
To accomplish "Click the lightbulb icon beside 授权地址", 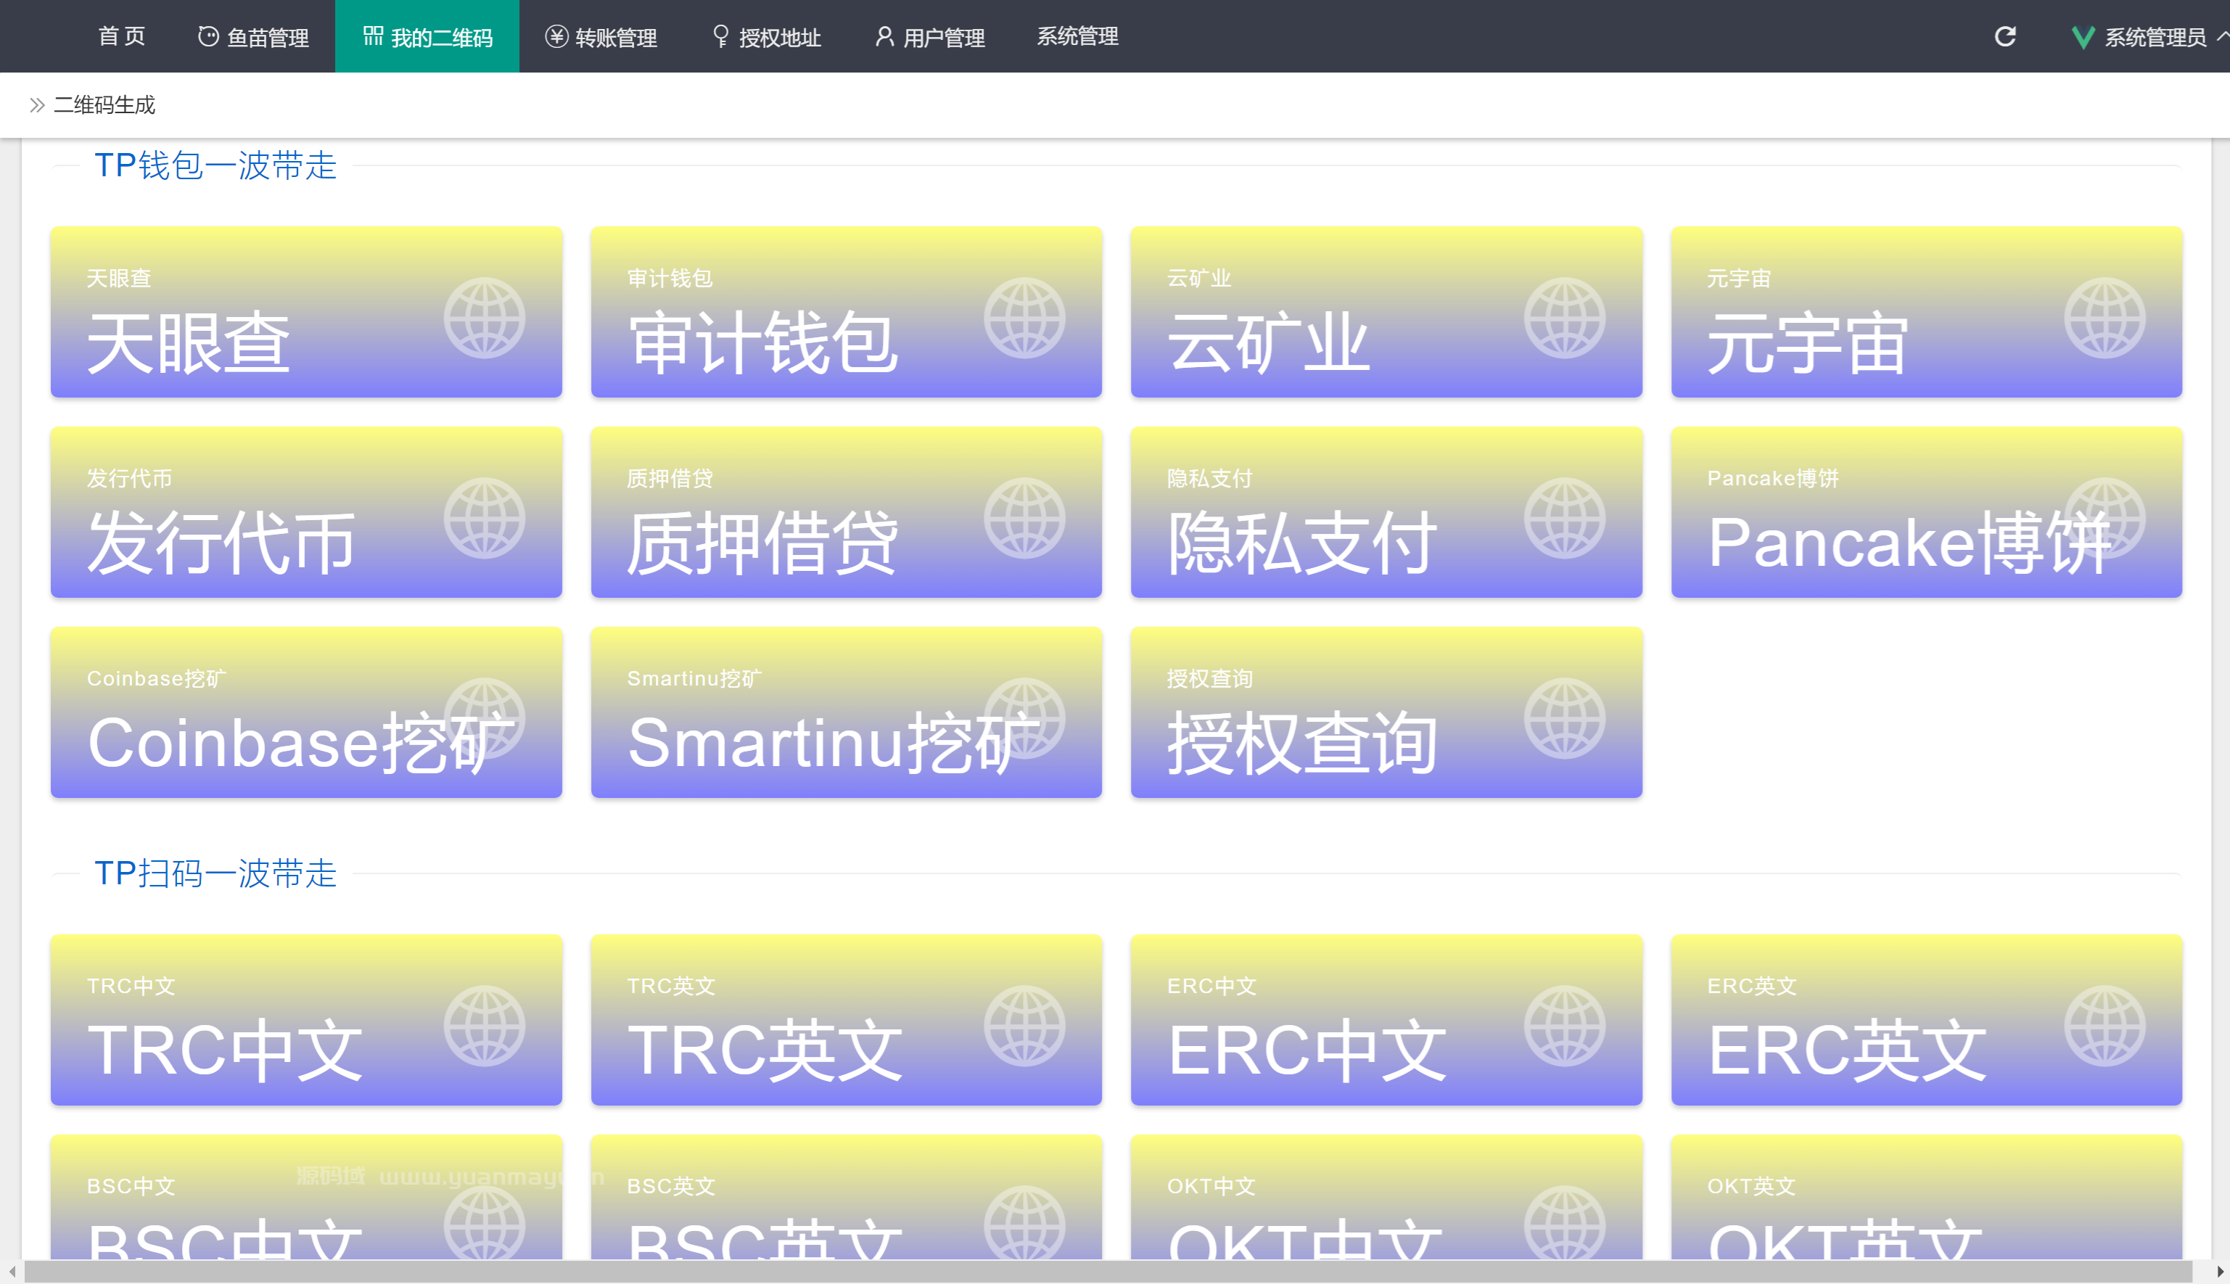I will pos(720,36).
